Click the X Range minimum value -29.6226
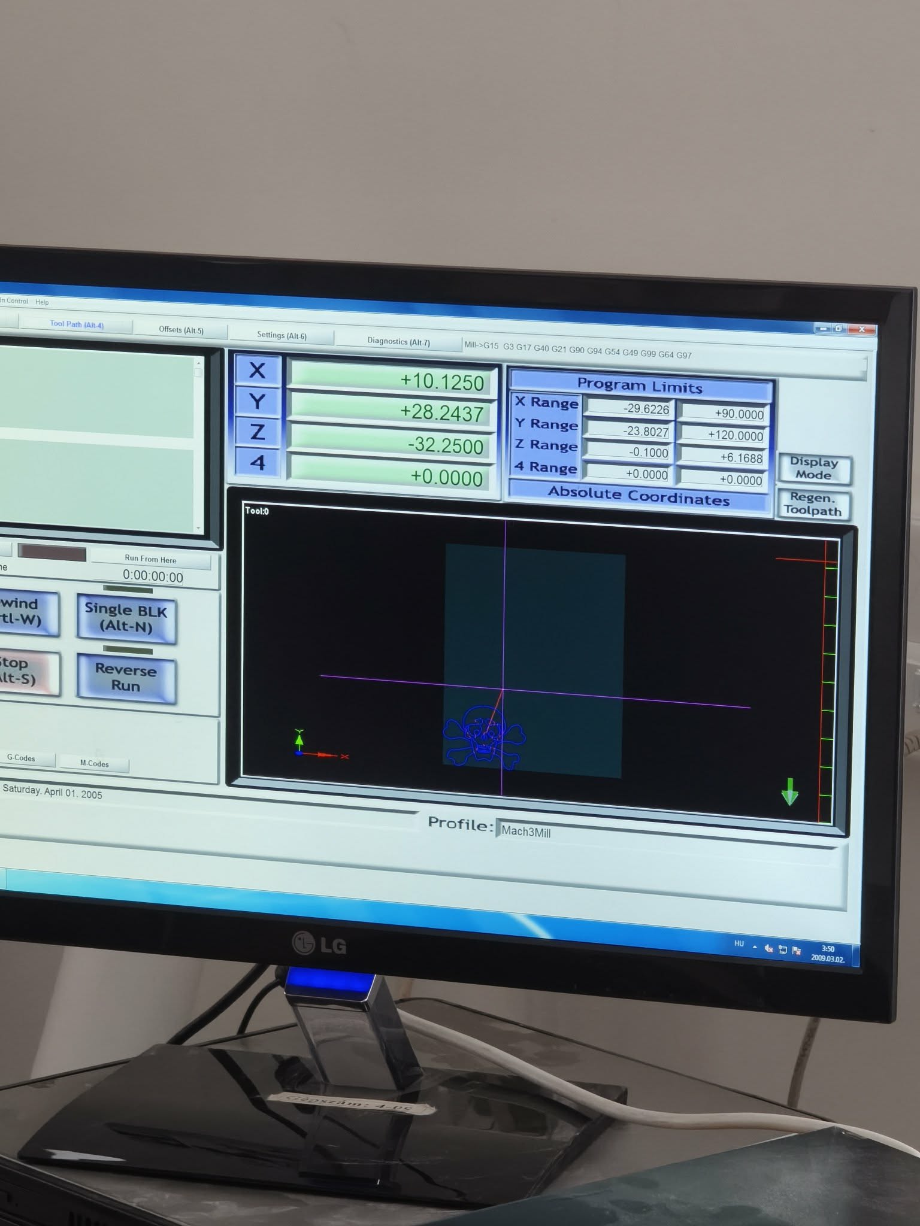Screen dimensions: 920x1226 click(x=629, y=408)
